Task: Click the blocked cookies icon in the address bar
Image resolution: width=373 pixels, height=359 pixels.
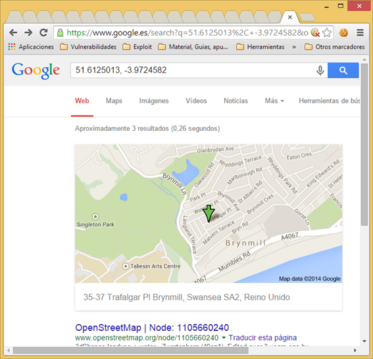Action: coord(315,33)
